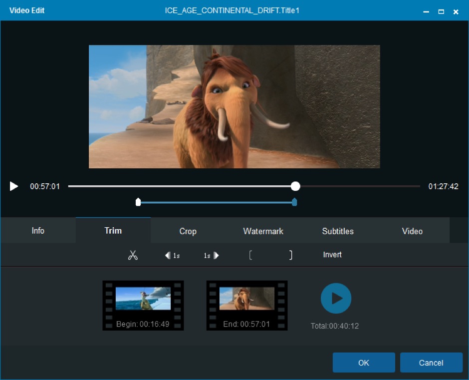This screenshot has width=469, height=380.
Task: Set trim end bracket marker
Action: coord(290,255)
